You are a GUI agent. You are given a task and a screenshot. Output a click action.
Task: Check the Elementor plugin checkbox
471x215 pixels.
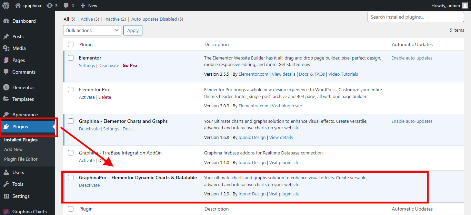point(71,58)
